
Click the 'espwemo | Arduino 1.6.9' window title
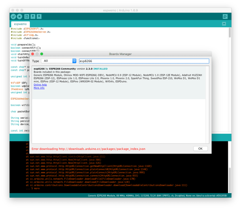(120, 10)
